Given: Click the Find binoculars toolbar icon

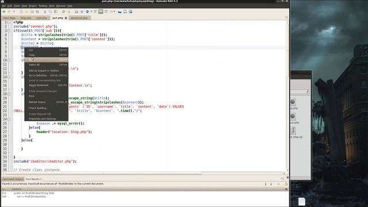Looking at the screenshot, I should click(x=76, y=11).
